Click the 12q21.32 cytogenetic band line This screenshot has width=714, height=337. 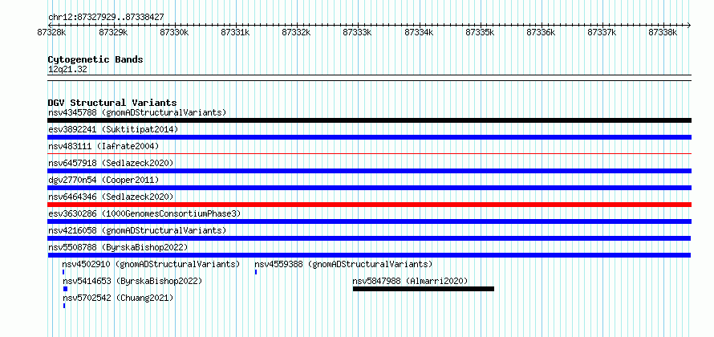coord(369,78)
